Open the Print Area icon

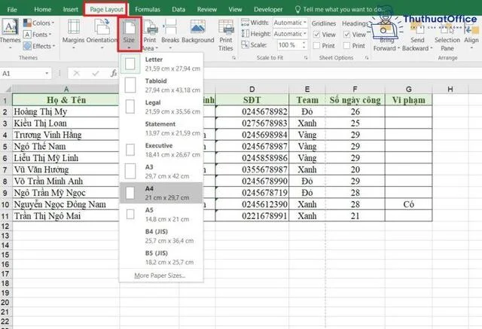click(150, 28)
